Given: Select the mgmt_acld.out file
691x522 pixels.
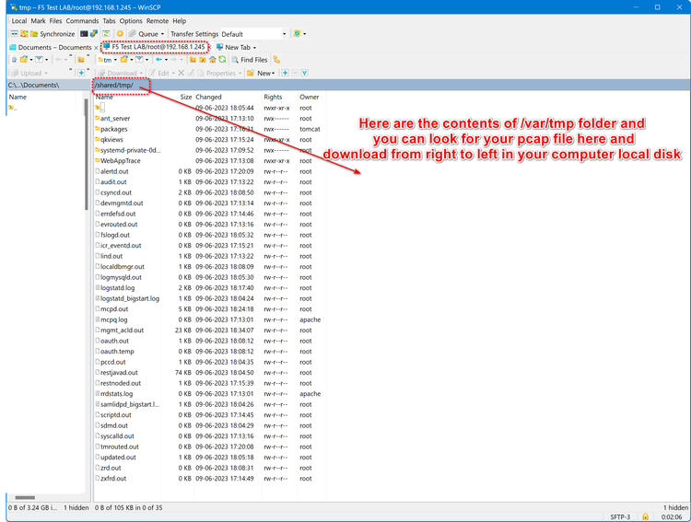Looking at the screenshot, I should 121,330.
